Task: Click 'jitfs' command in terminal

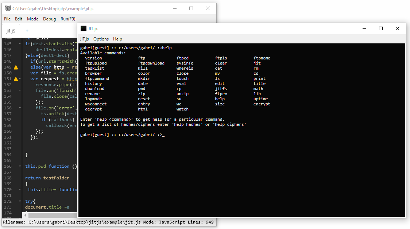Action: [221, 89]
